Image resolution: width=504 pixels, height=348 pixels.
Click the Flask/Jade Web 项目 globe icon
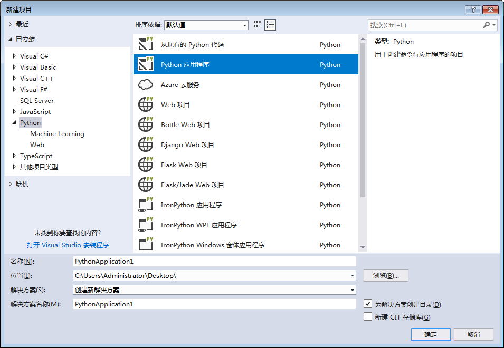tap(146, 185)
